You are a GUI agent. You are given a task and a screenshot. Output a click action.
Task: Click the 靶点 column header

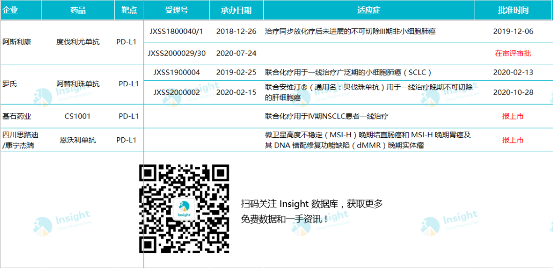(x=129, y=10)
